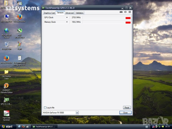Viewport: 172px width, 129px height.
Task: Open the Advanced tab
Action: coord(70,13)
